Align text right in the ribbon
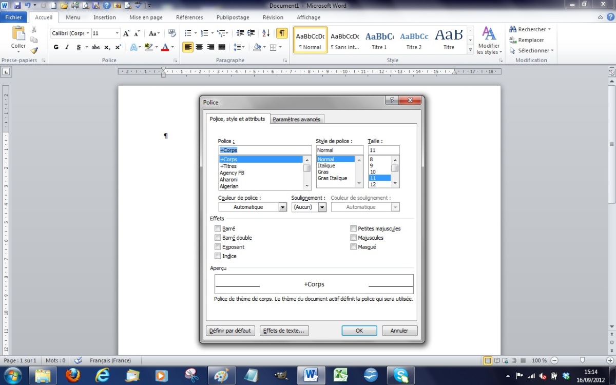This screenshot has width=616, height=385. [x=211, y=47]
